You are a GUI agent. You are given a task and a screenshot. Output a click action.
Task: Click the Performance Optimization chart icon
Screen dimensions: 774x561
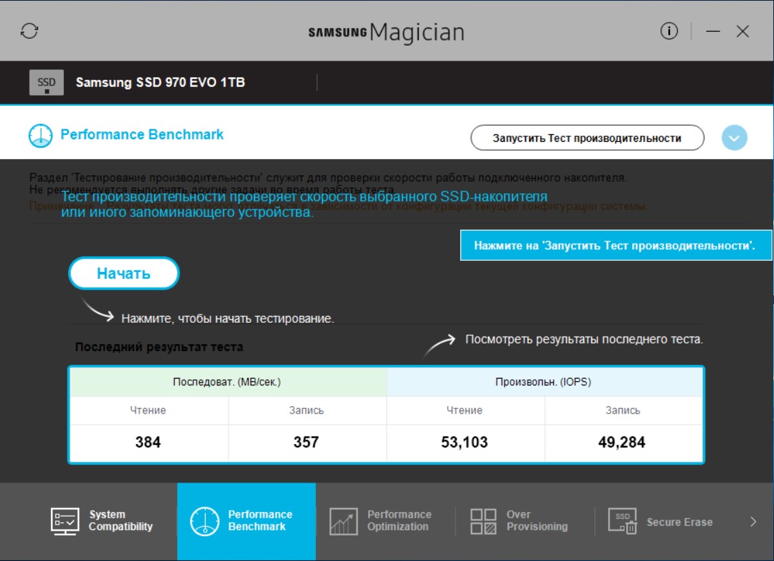tap(343, 522)
